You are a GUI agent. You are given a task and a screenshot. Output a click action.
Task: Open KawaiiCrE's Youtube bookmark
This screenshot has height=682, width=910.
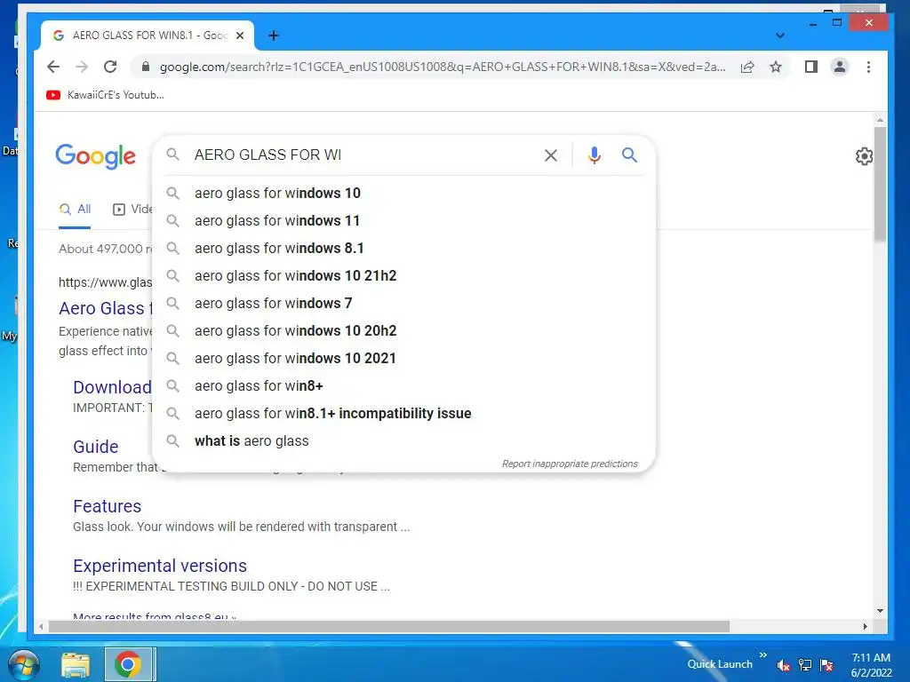point(105,94)
